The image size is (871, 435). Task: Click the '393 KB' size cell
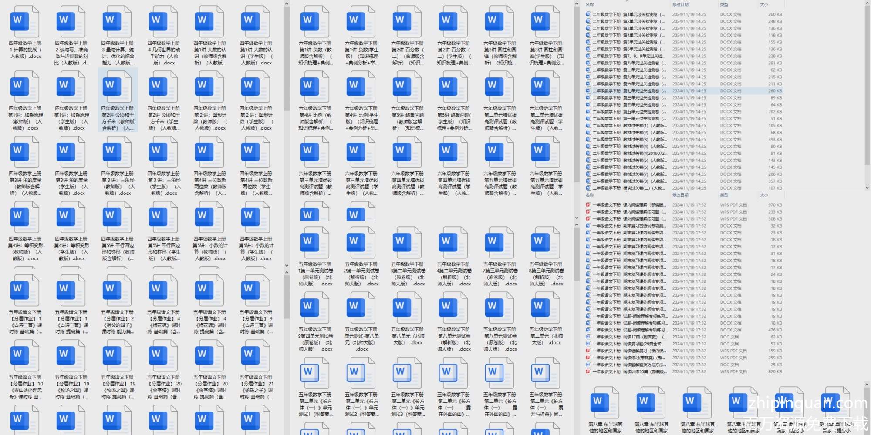(775, 139)
